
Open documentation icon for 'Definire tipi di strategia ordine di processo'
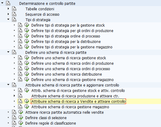[20, 36]
